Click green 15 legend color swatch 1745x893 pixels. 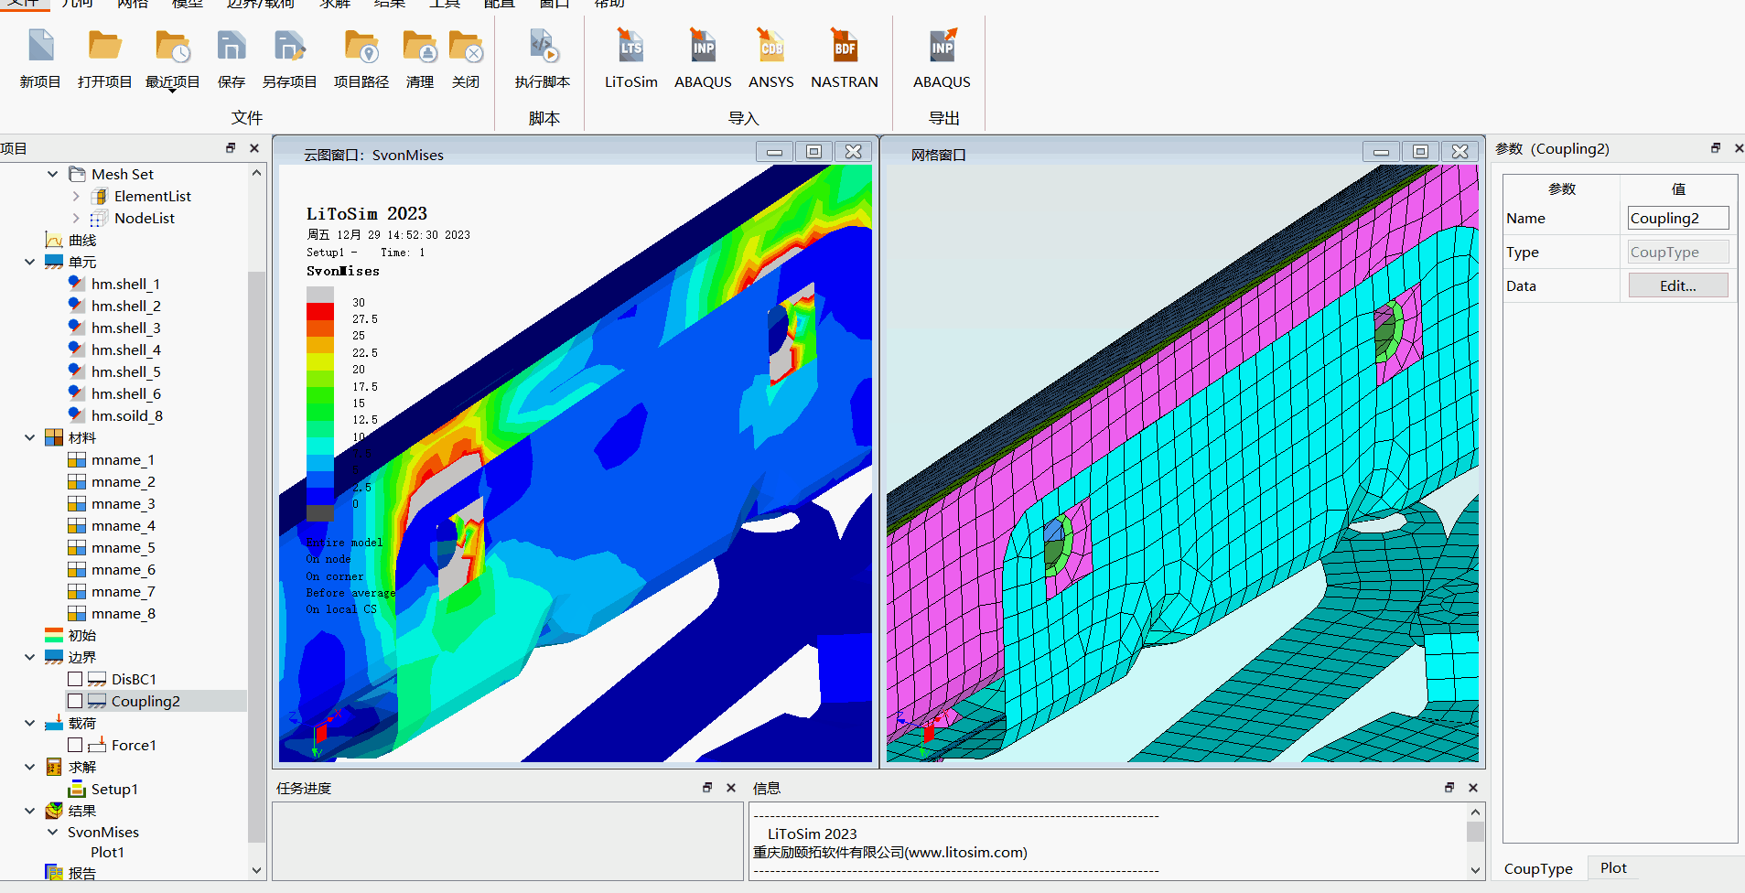coord(319,412)
